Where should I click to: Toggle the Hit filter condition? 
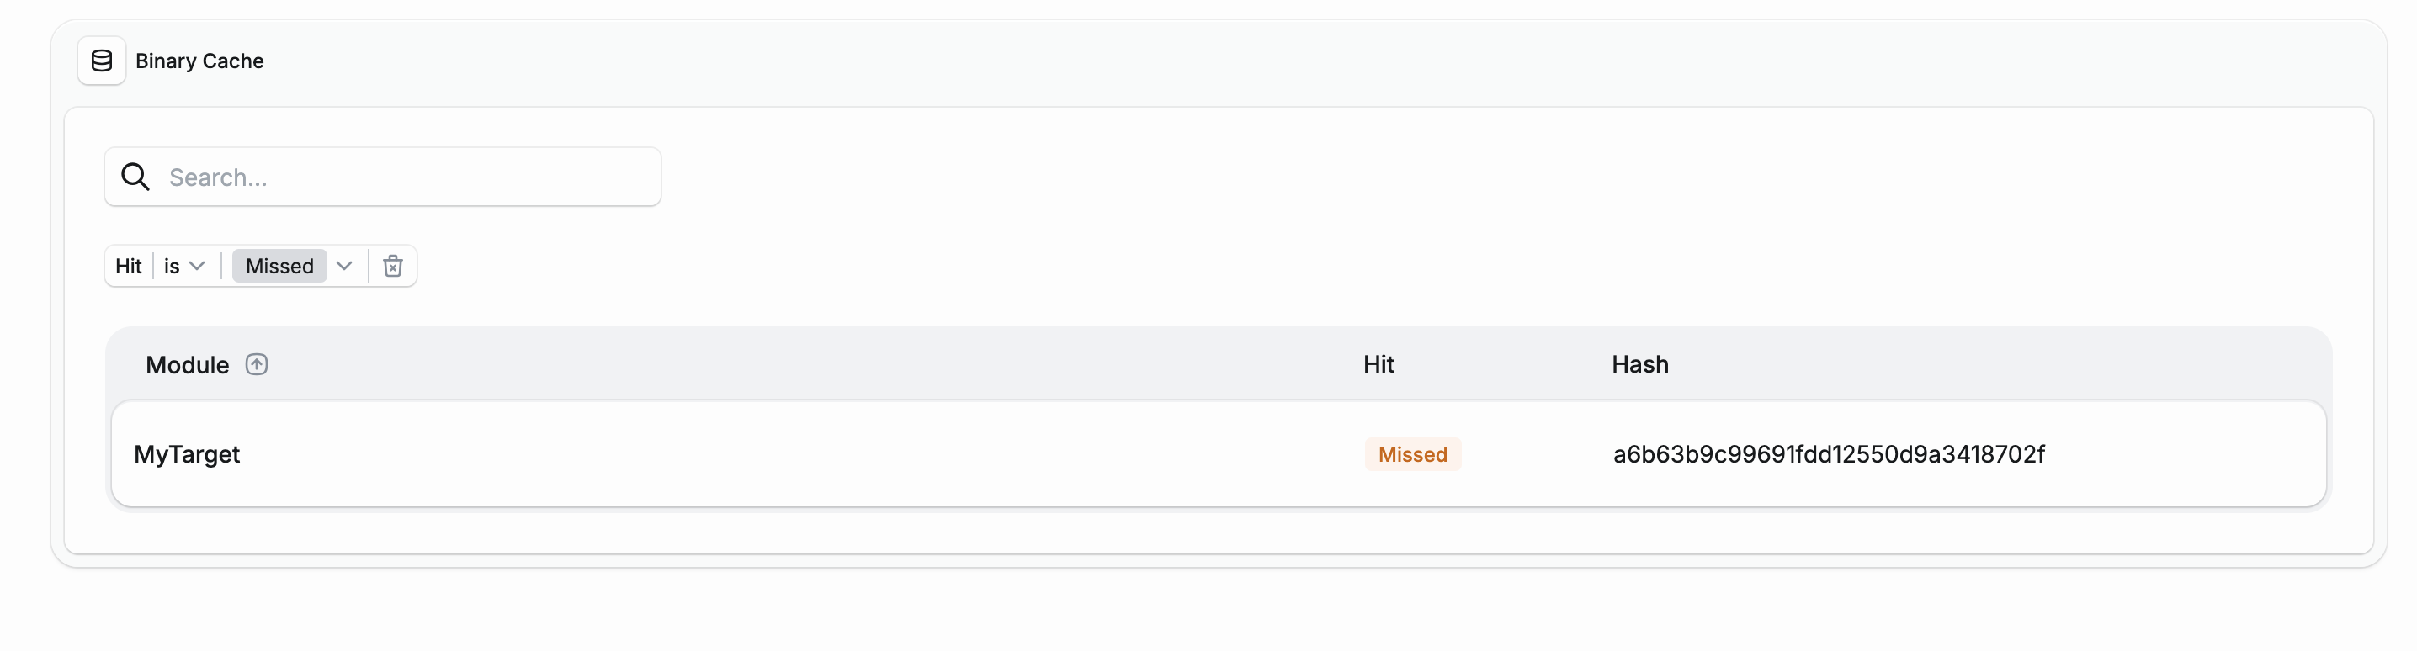tap(129, 266)
